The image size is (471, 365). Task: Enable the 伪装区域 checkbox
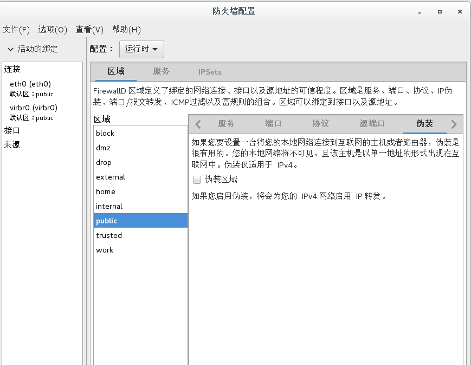pos(197,180)
